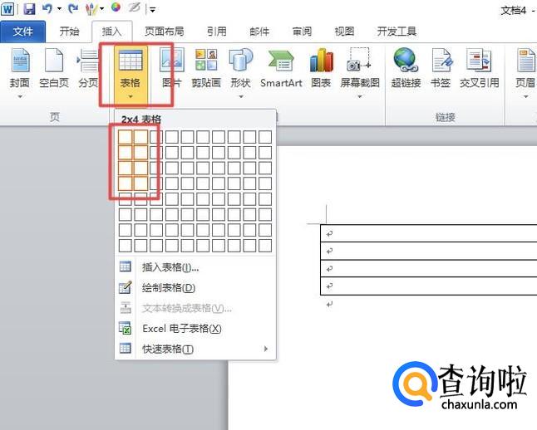Click the colorful ball icon in quick access toolbar
The image size is (537, 430).
116,7
